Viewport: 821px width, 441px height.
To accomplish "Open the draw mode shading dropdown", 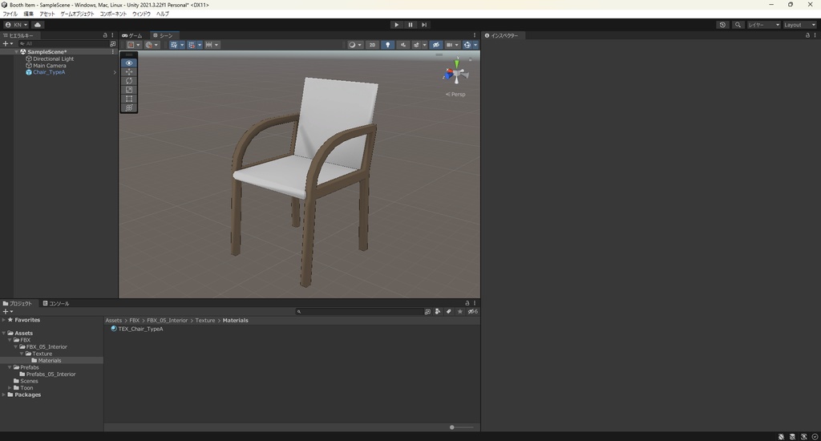I will click(x=354, y=45).
